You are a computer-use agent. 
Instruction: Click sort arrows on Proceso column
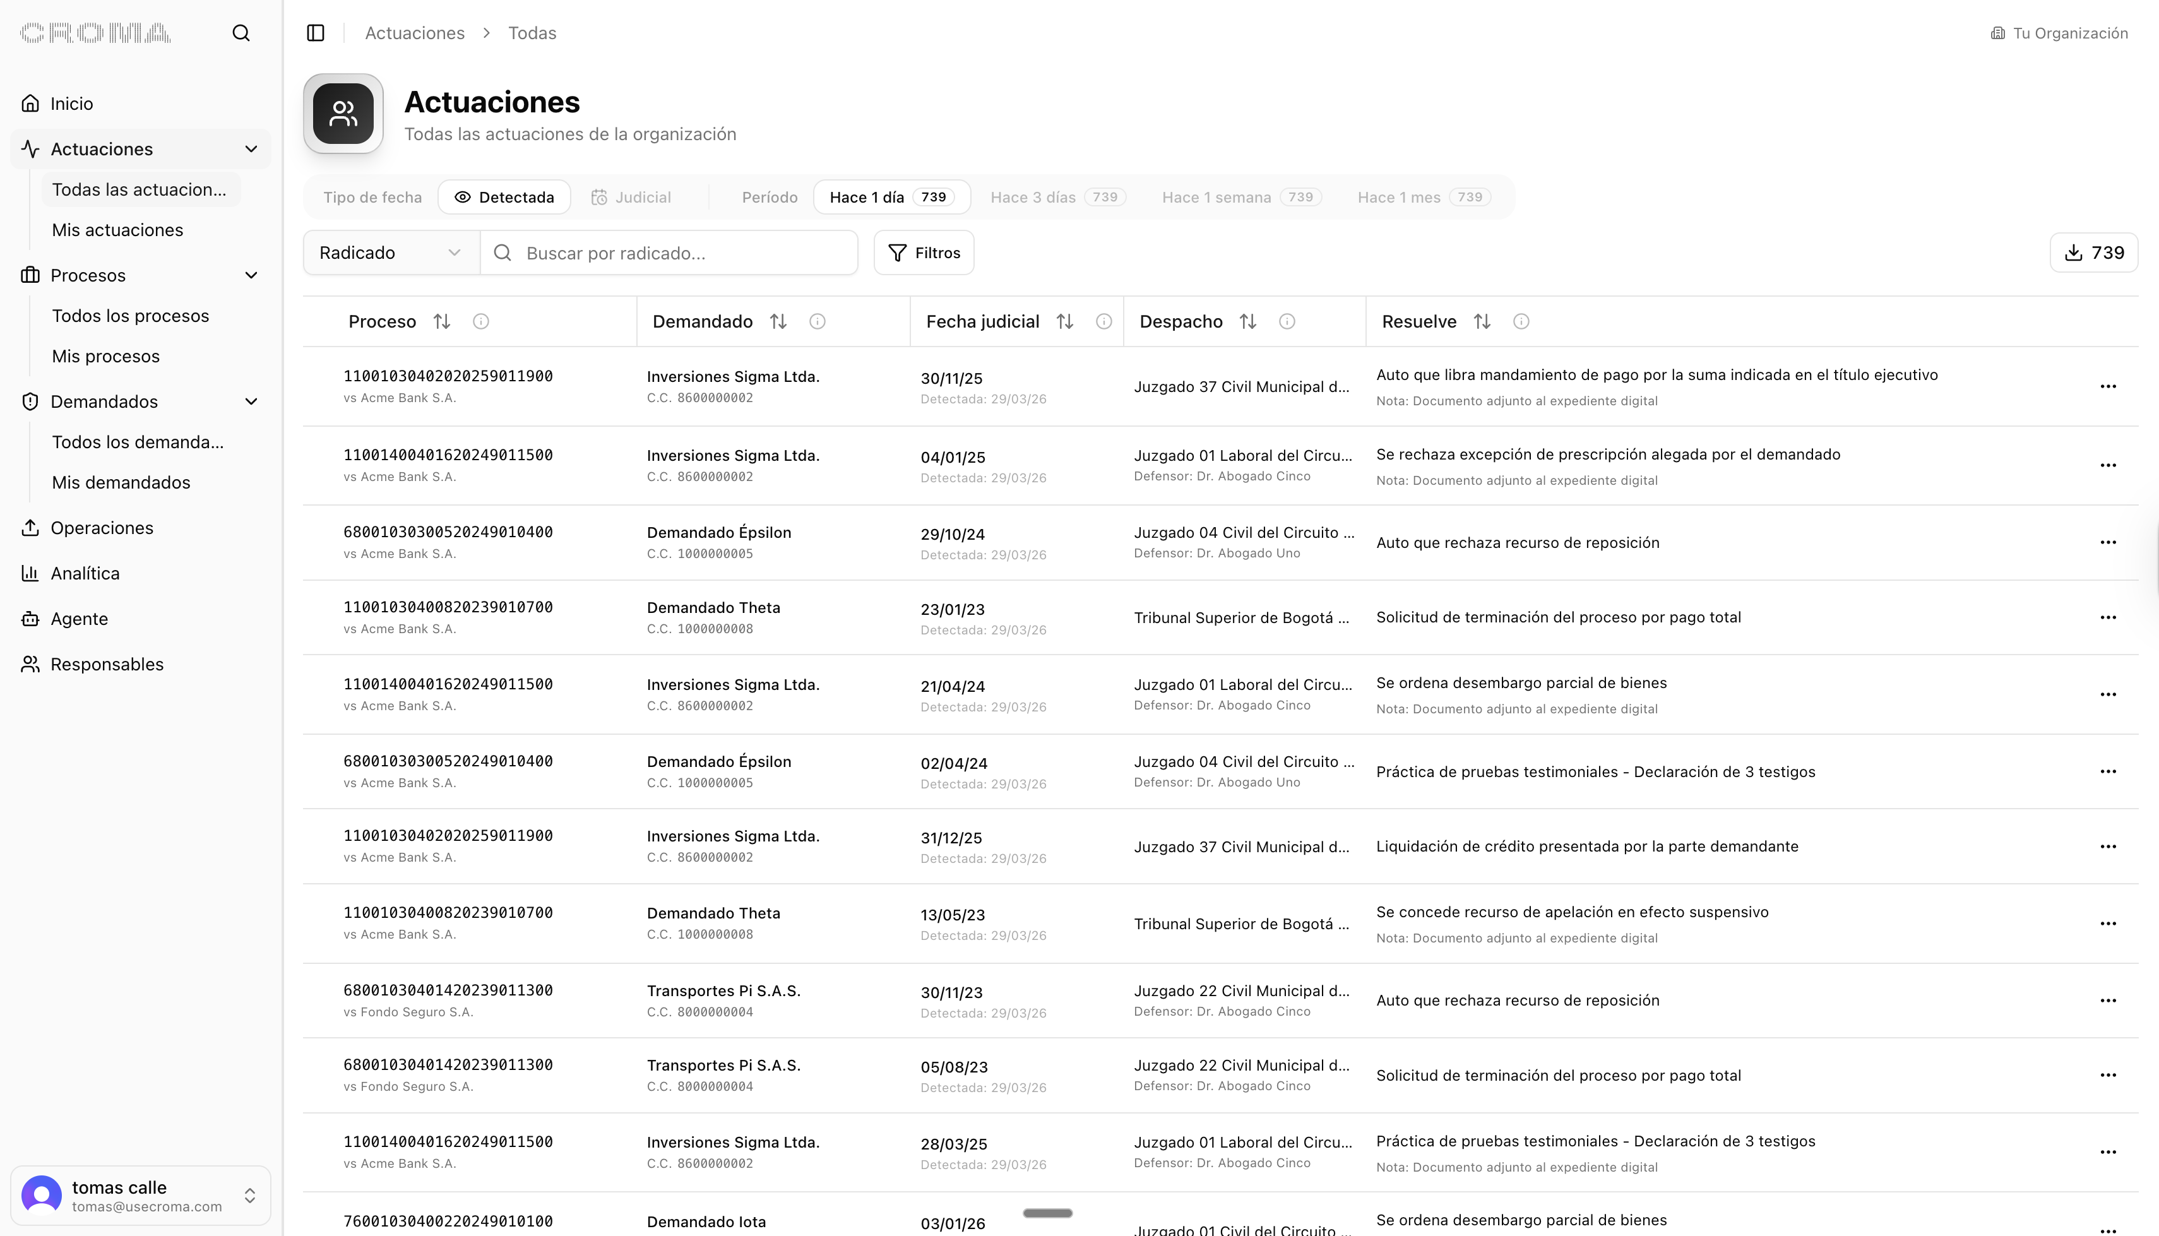click(441, 322)
